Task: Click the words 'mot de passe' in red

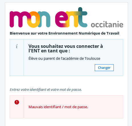Action: pos(76,107)
